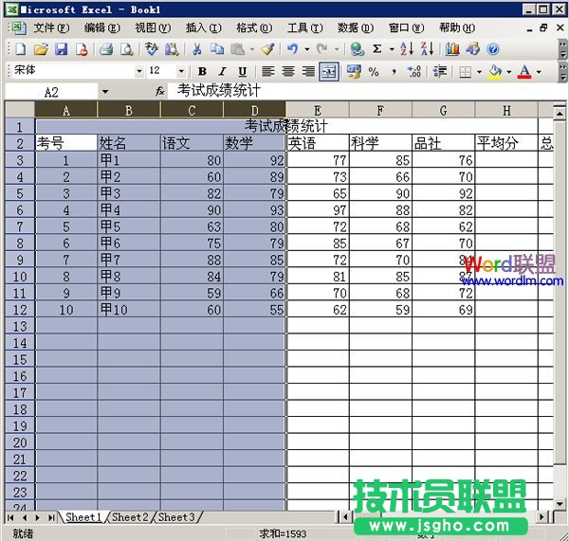The image size is (569, 541).
Task: Click the Cut scissors icon
Action: pos(196,48)
